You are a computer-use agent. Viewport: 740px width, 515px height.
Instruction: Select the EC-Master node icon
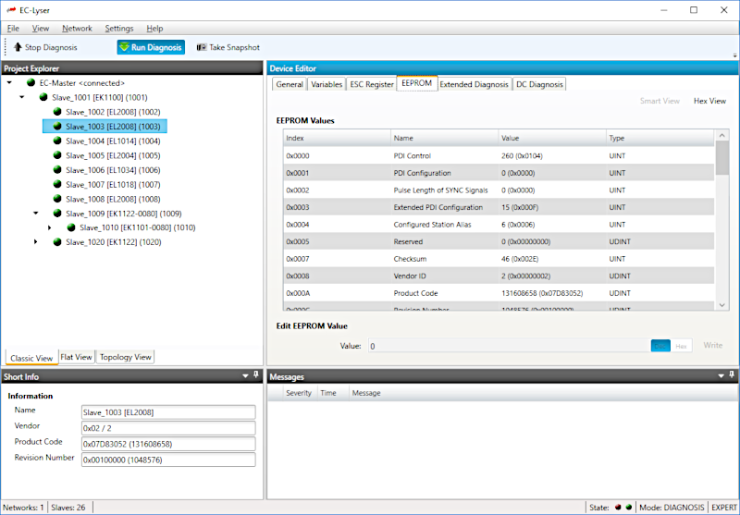coord(31,82)
